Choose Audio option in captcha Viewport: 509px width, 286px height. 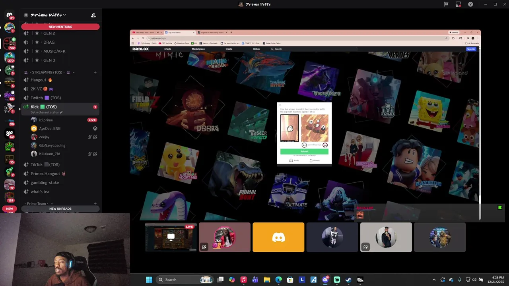click(294, 160)
